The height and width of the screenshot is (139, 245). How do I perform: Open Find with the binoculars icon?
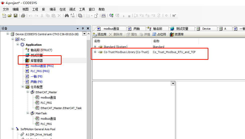click(x=67, y=16)
